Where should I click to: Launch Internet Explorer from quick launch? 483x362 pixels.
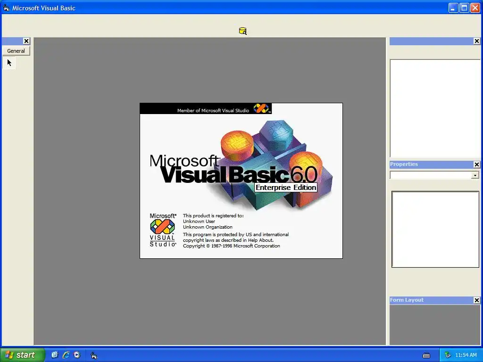(x=66, y=355)
